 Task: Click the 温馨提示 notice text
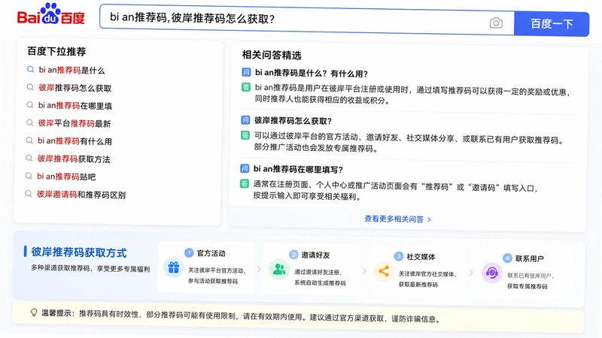(241, 316)
